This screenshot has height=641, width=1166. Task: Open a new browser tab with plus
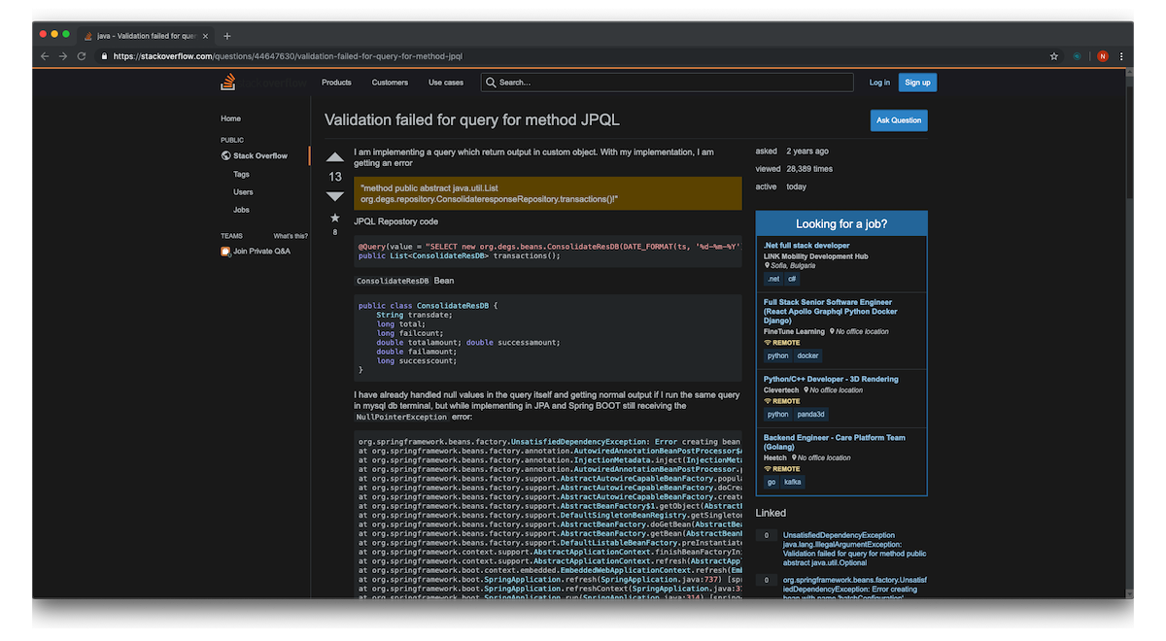pyautogui.click(x=227, y=36)
